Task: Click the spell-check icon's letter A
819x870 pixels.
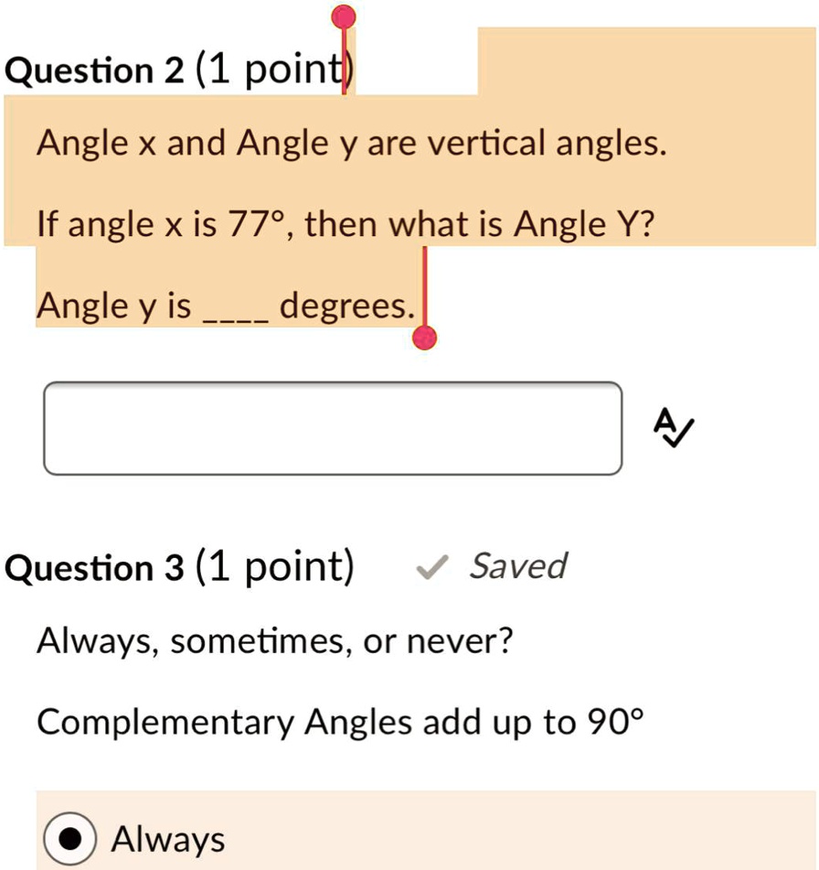Action: click(x=664, y=419)
